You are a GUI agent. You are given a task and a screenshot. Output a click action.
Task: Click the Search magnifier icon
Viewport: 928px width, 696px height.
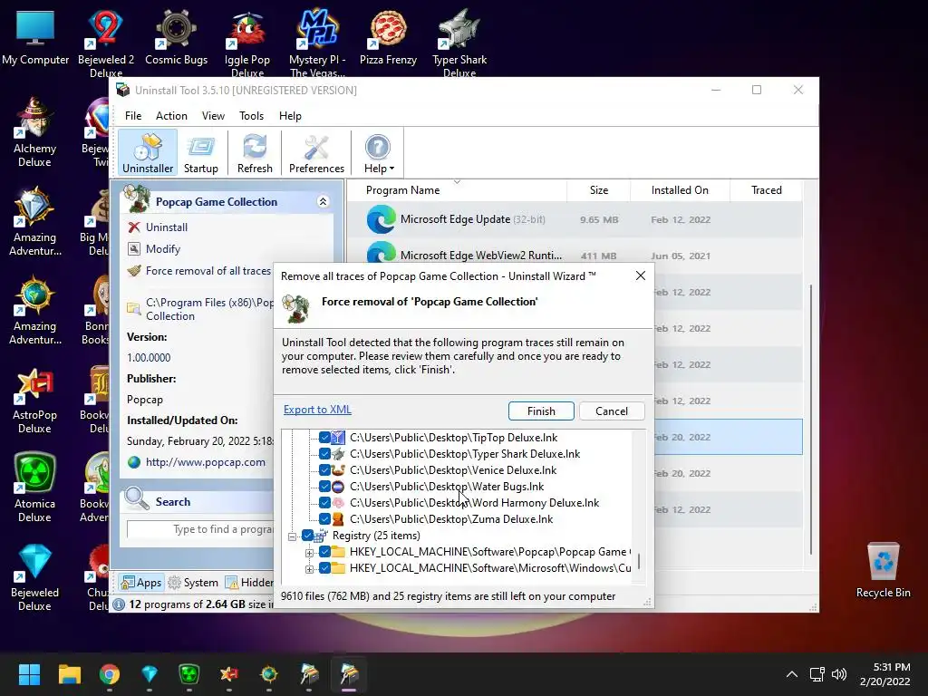[x=137, y=499]
